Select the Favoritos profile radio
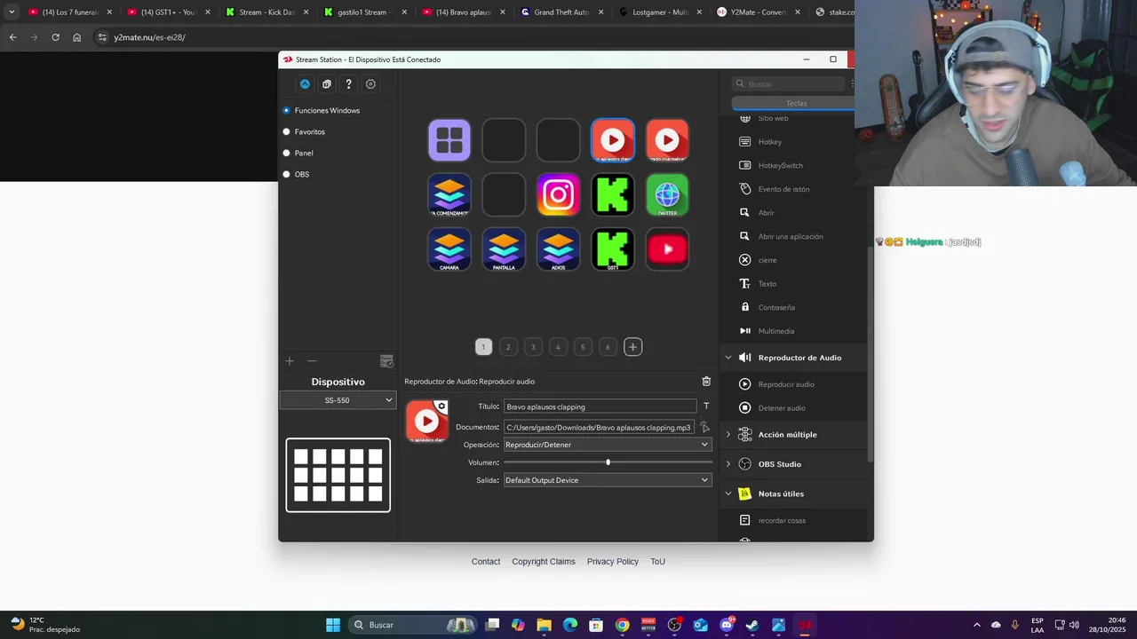 point(286,131)
